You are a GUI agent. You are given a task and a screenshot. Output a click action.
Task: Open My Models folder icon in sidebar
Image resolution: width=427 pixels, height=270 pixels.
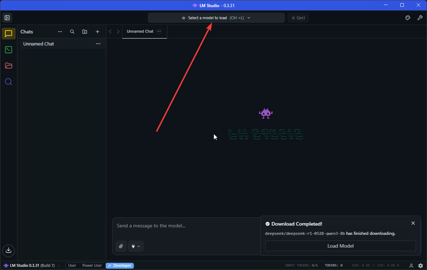tap(9, 66)
